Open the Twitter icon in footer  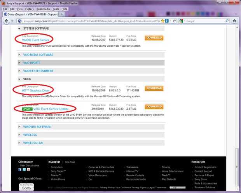(24, 170)
